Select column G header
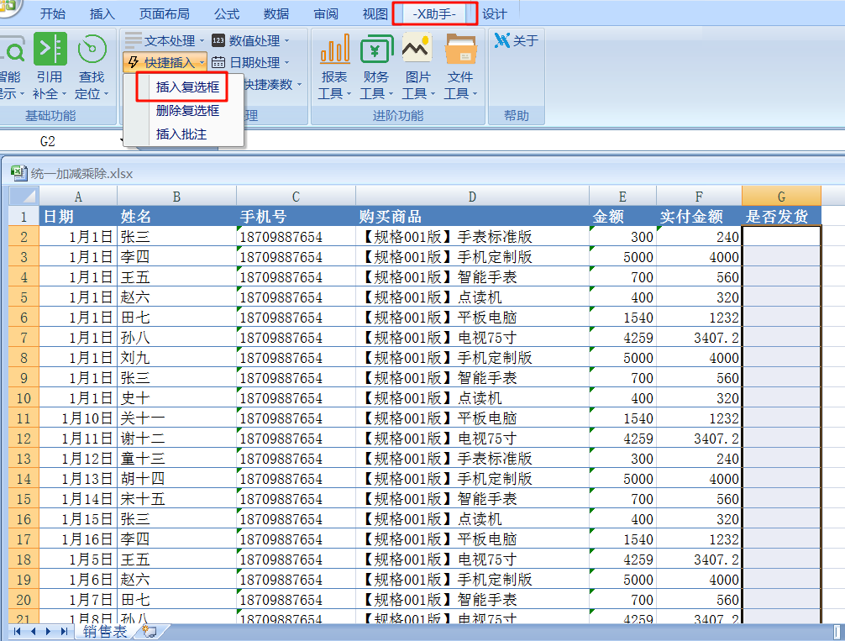 coord(781,197)
